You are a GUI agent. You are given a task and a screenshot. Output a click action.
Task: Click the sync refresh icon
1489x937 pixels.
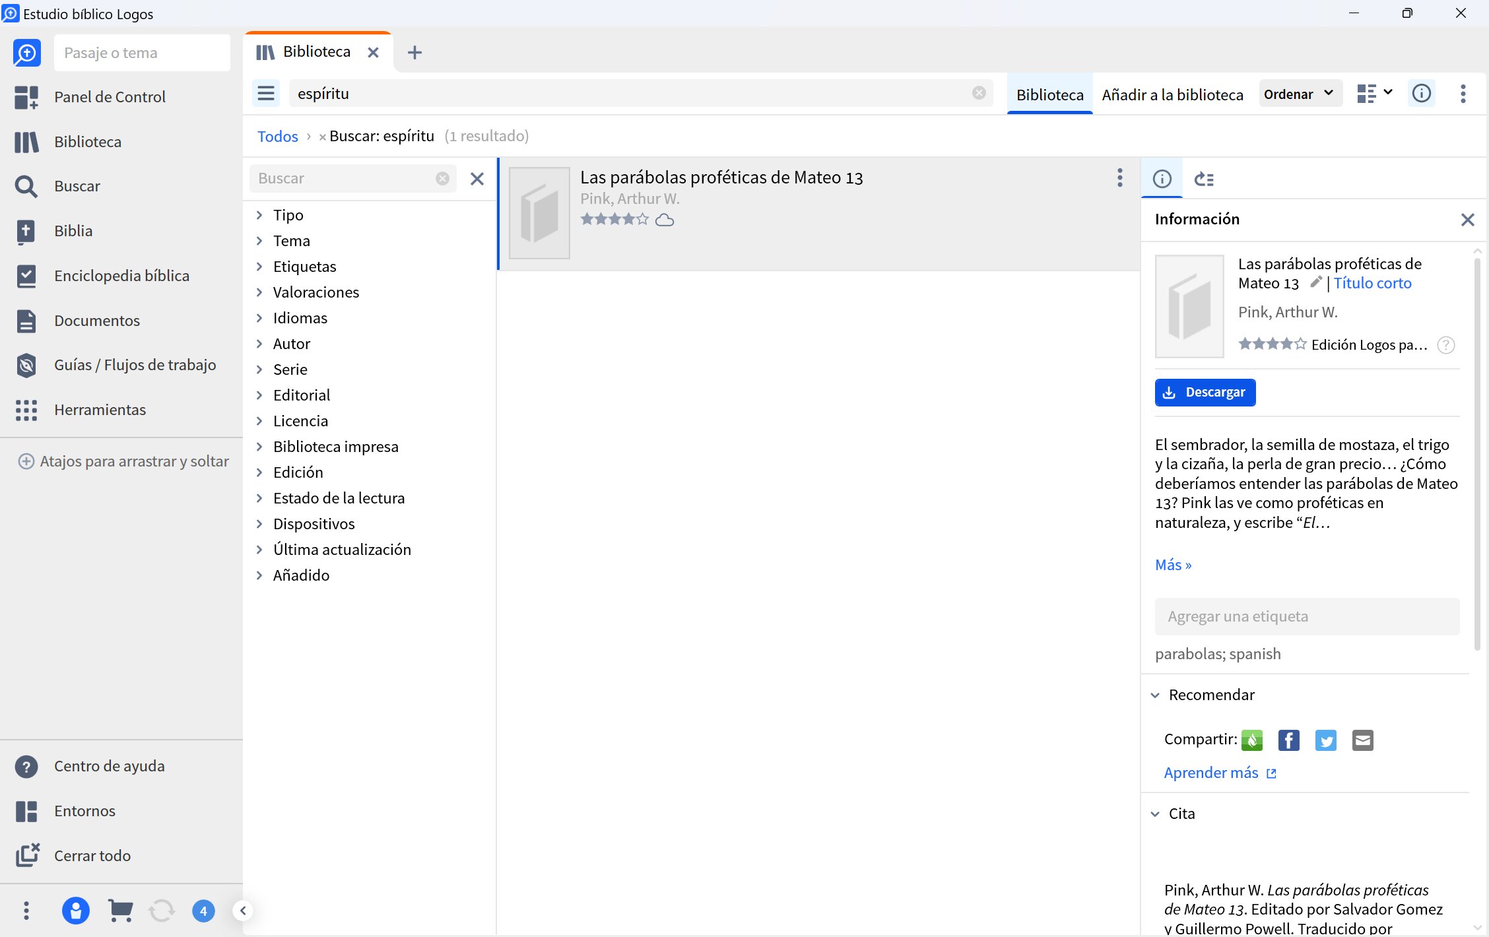point(162,911)
